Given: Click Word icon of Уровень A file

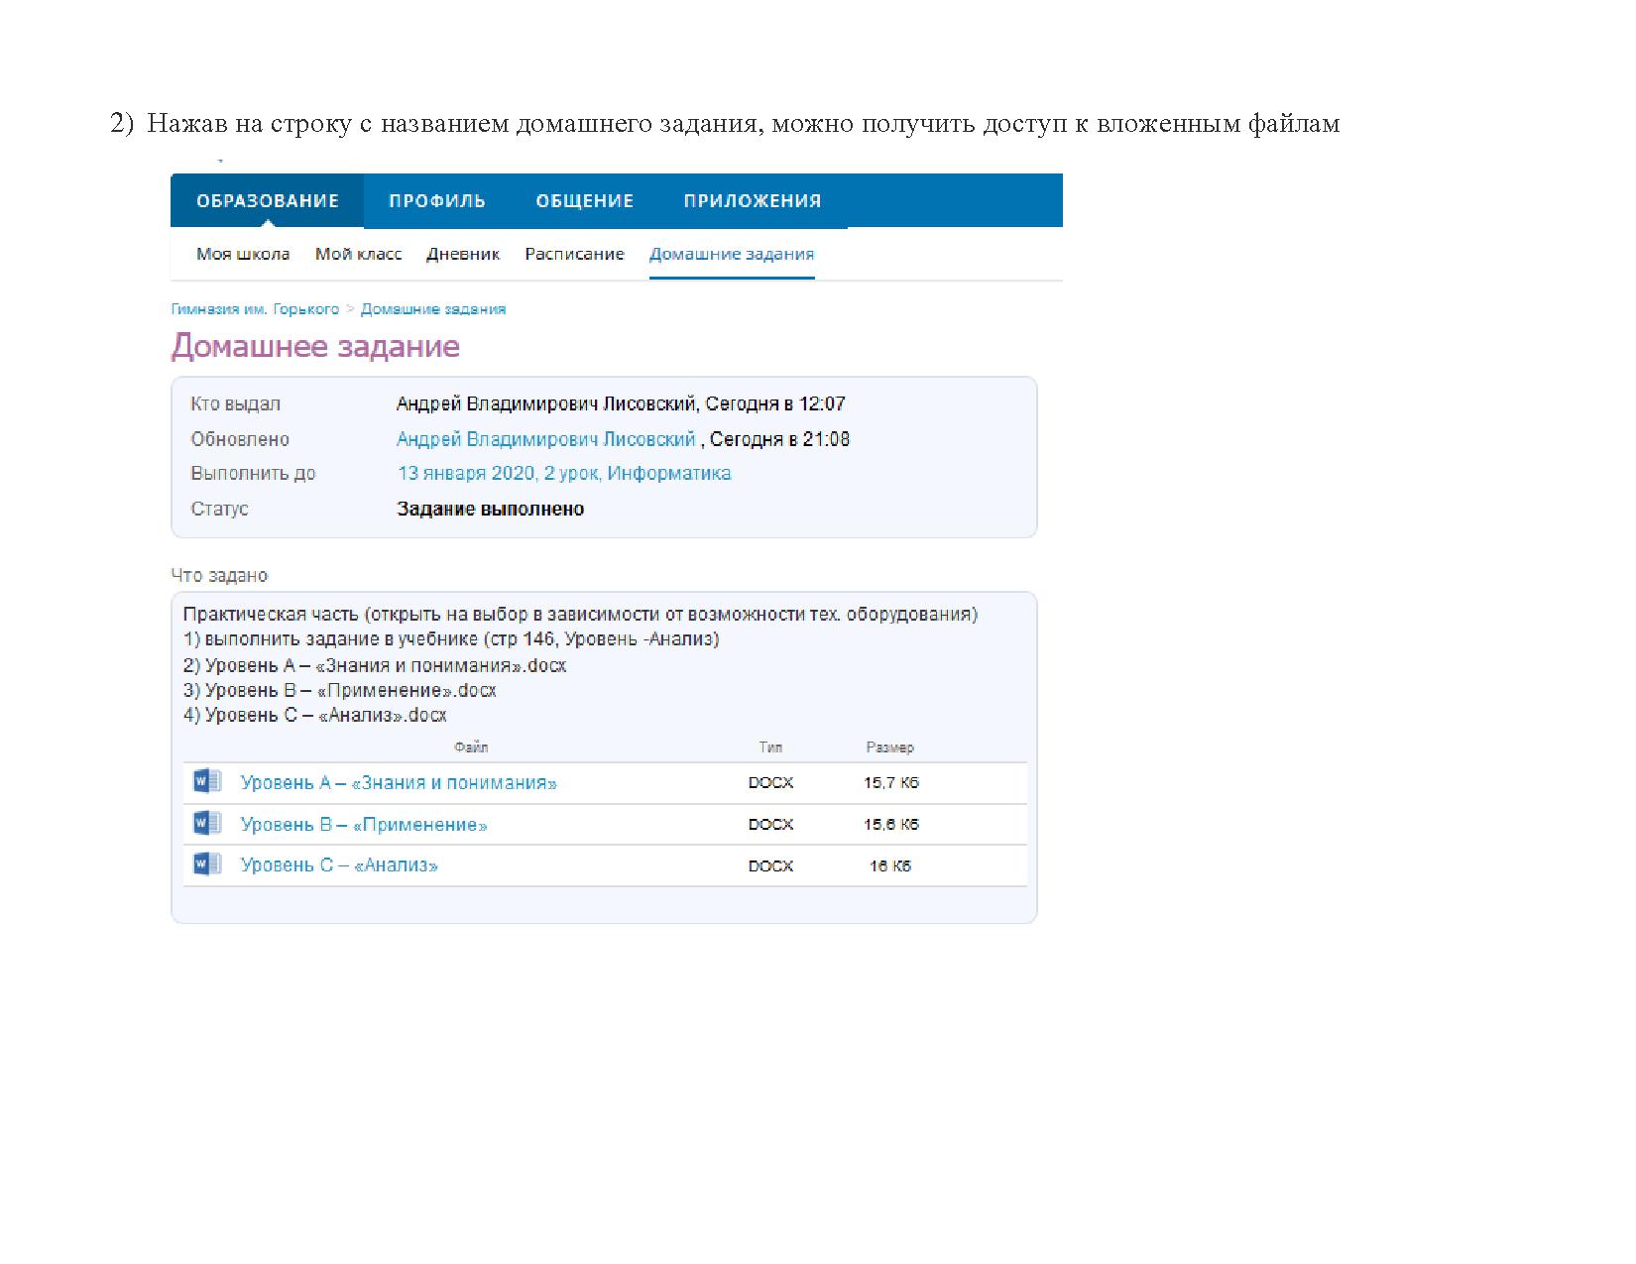Looking at the screenshot, I should pyautogui.click(x=206, y=781).
